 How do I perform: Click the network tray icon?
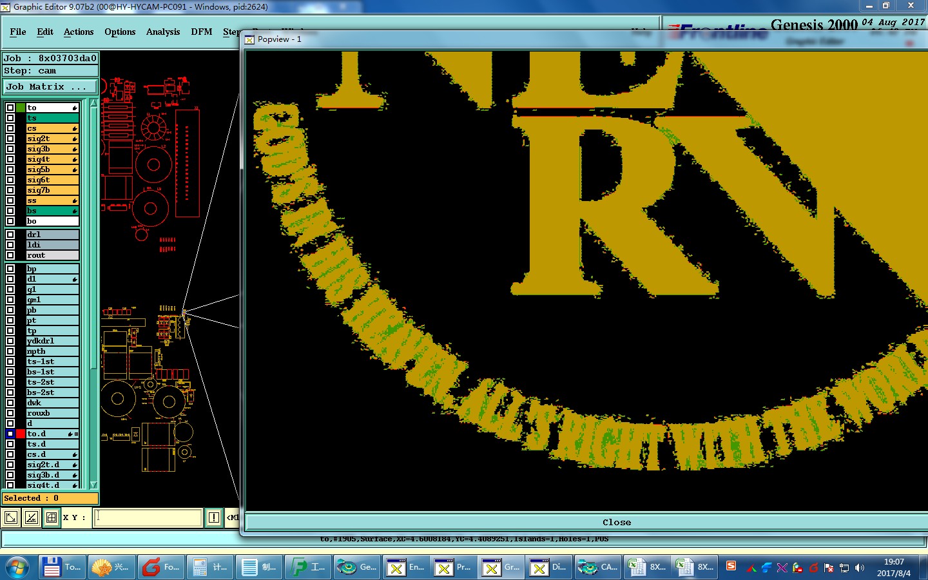coord(844,568)
